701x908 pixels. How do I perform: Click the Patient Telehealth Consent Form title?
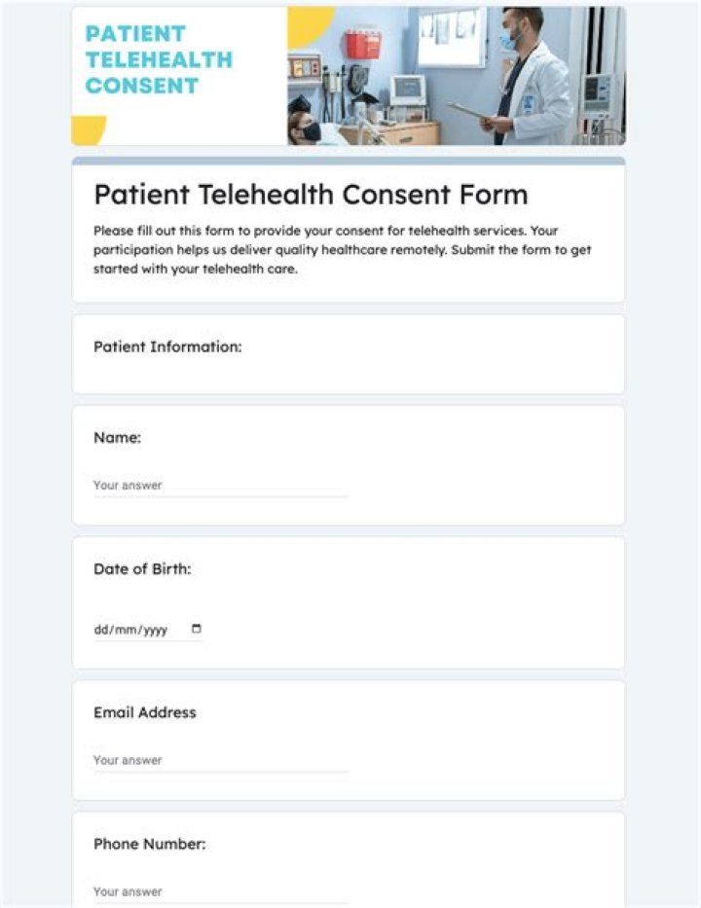pyautogui.click(x=311, y=195)
